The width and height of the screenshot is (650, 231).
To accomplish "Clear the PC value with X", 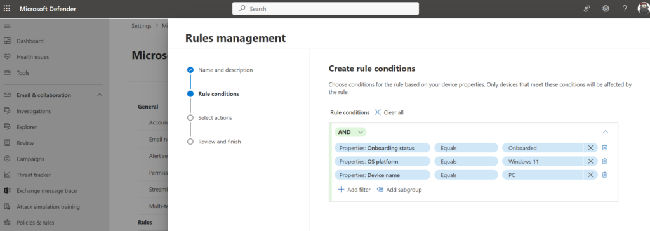I will 590,175.
